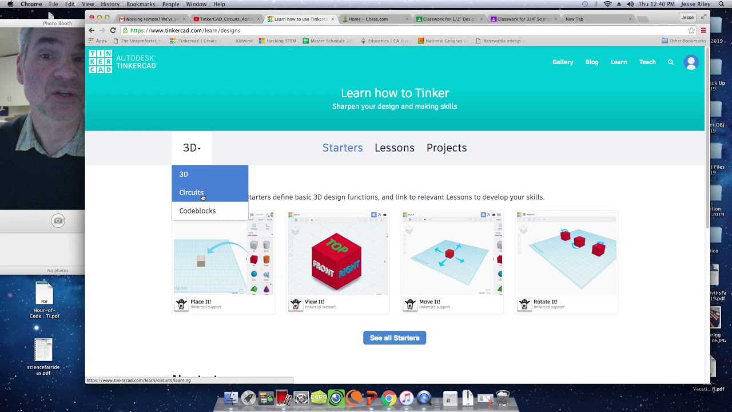
Task: Switch to the Classwork for 1/2" Design tab
Action: pos(449,19)
